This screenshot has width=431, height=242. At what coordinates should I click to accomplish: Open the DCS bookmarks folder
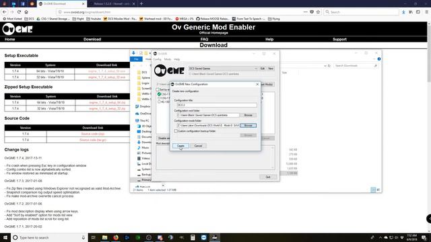pyautogui.click(x=29, y=19)
